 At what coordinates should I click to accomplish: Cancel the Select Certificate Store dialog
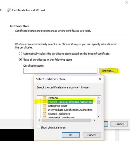[x=91, y=135]
